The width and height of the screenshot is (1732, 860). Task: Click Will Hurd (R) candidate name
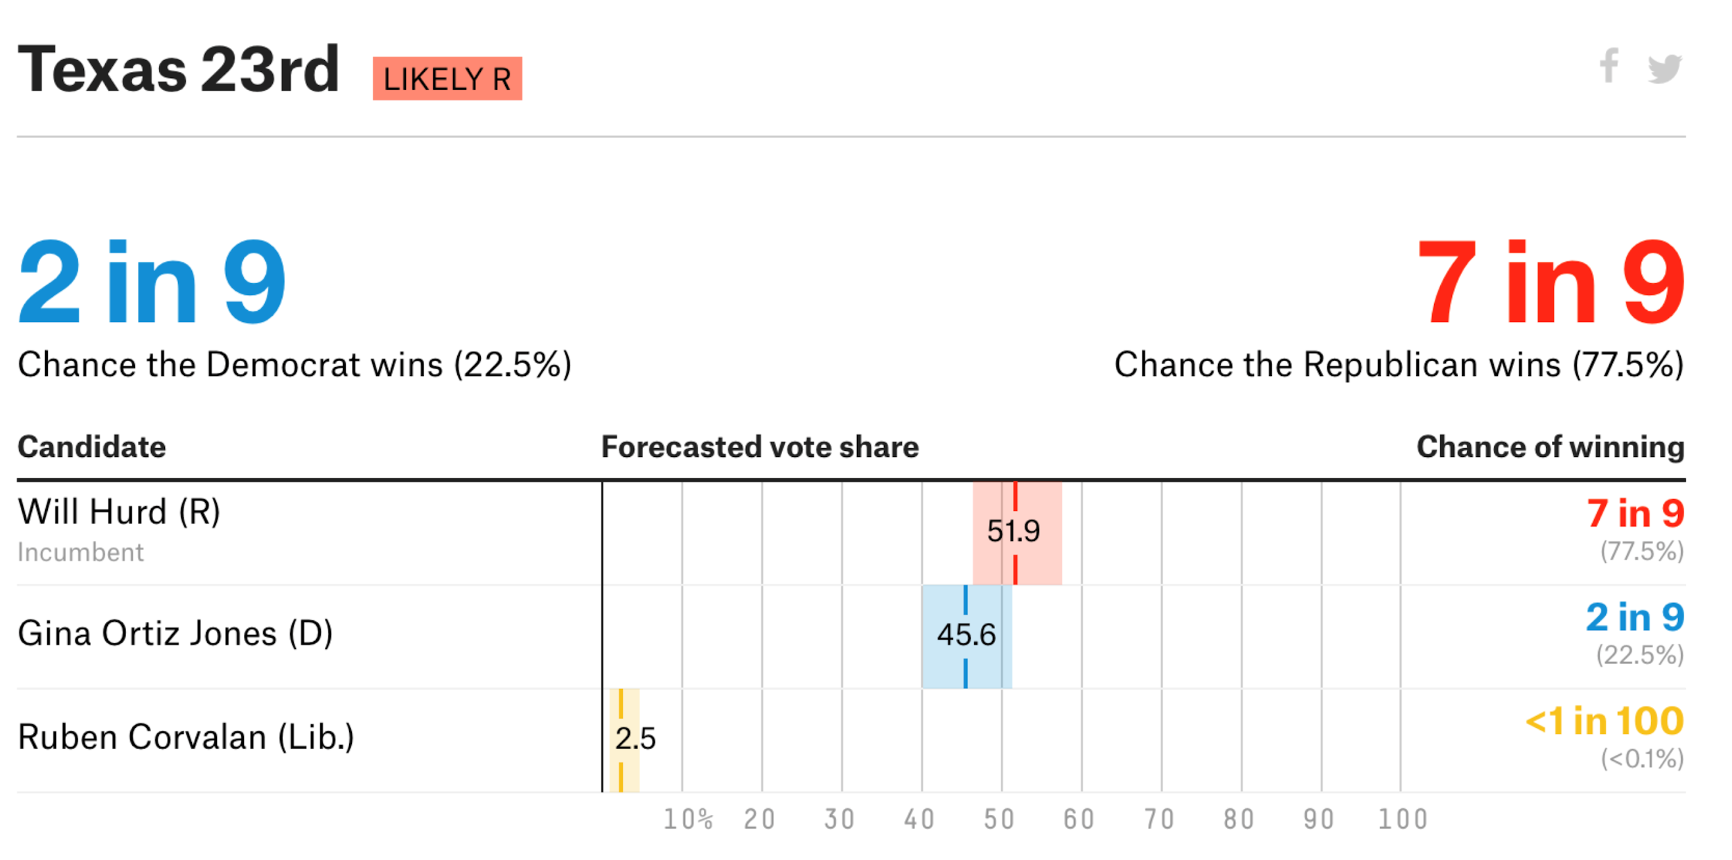click(x=119, y=512)
